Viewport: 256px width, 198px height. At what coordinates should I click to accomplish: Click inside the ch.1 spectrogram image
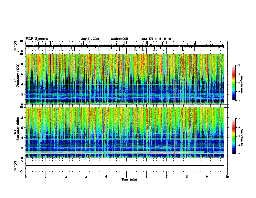125,79
